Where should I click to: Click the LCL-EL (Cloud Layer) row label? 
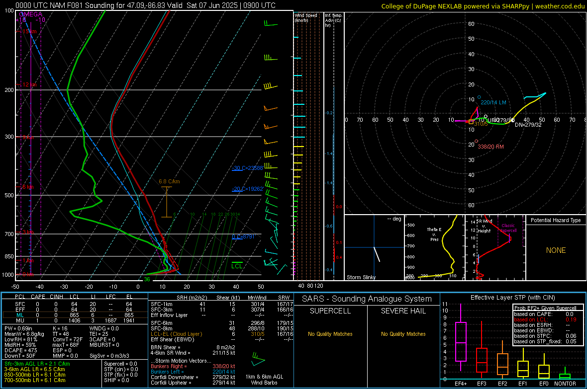pos(176,334)
